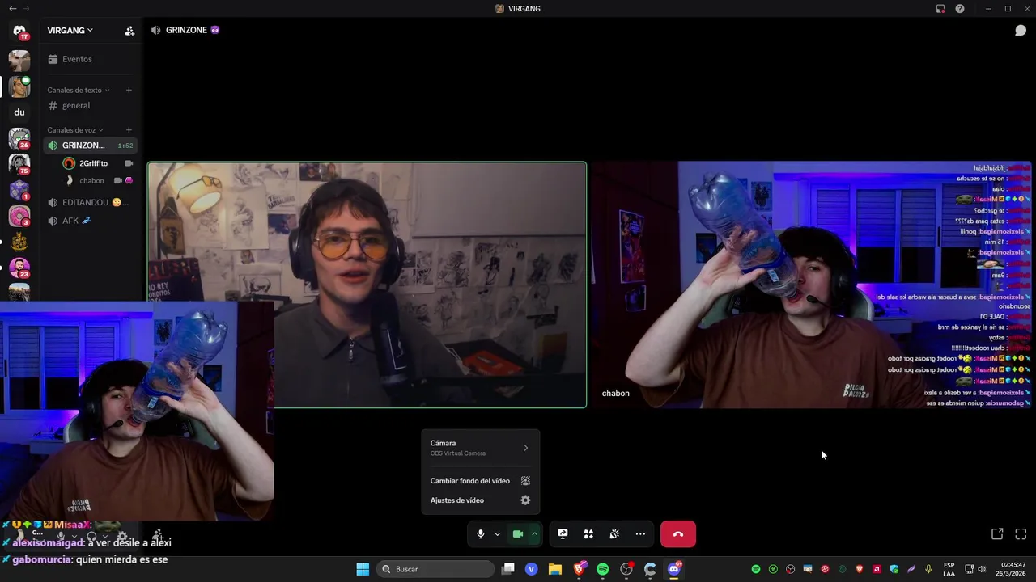Select user 2Griffito in voice channel
The image size is (1036, 582).
[98, 163]
